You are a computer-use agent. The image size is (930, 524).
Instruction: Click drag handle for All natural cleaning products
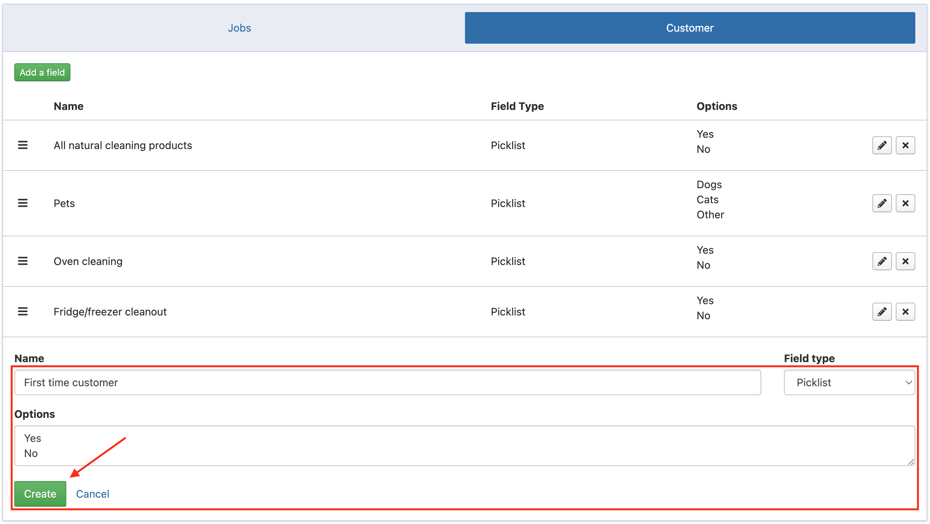23,145
